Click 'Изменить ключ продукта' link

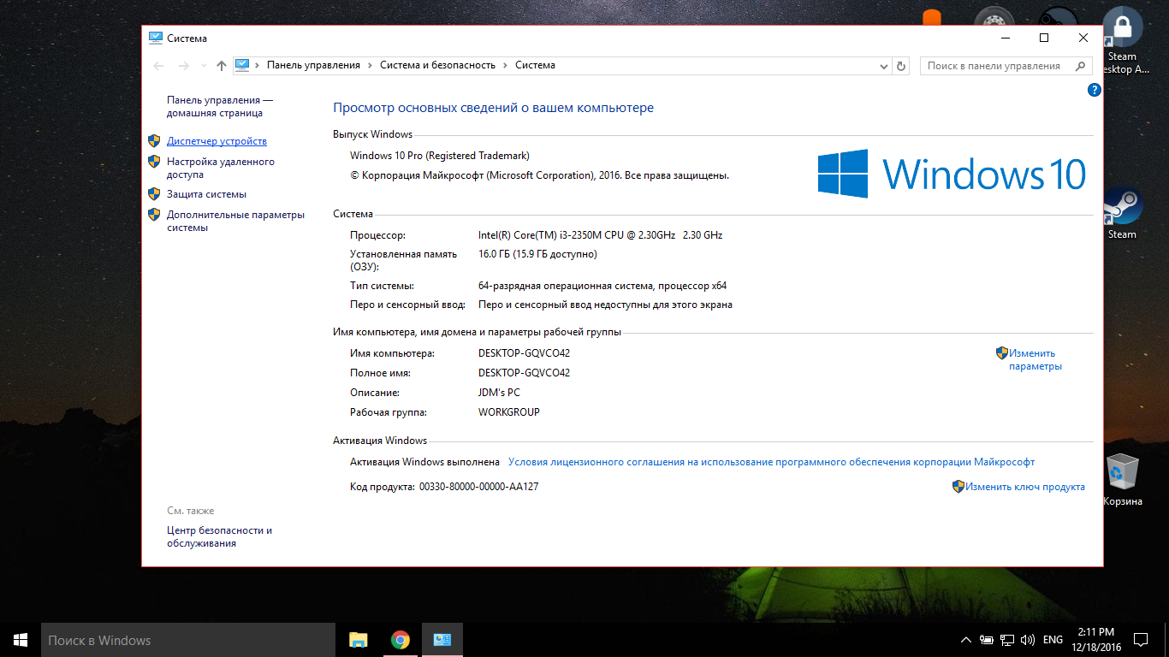click(1025, 487)
